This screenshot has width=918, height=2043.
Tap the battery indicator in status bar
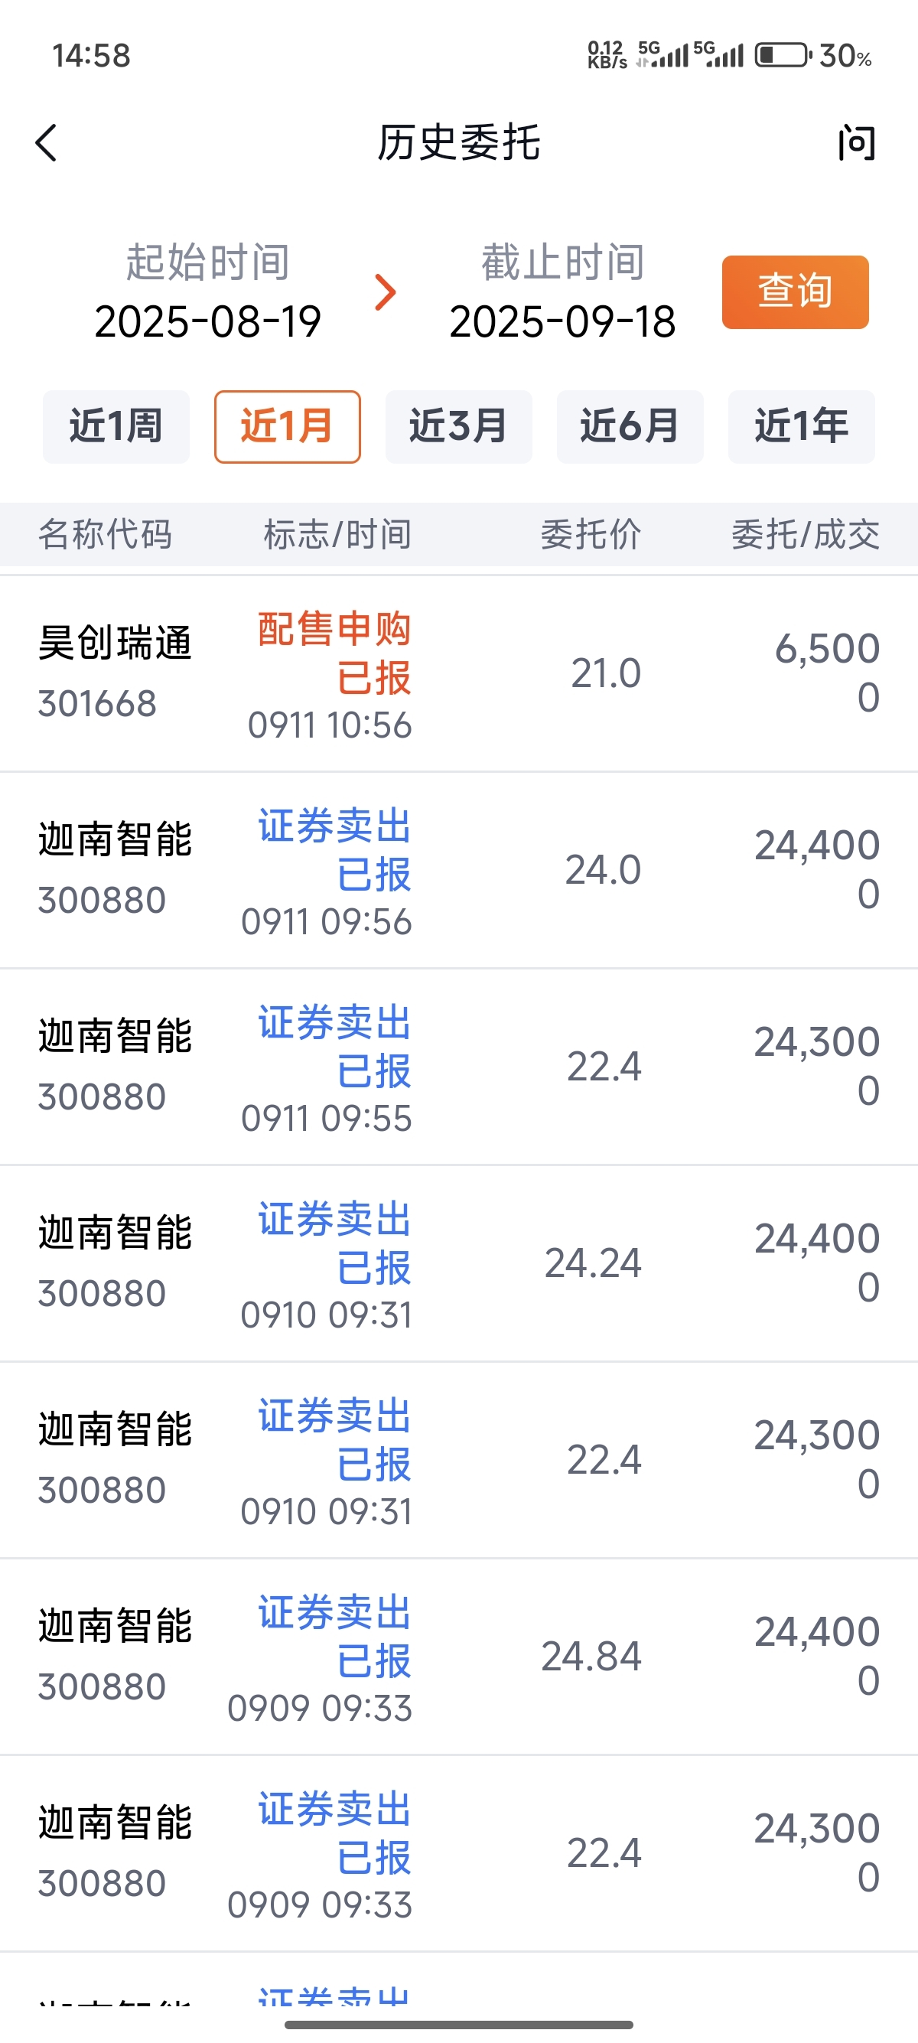tap(783, 56)
